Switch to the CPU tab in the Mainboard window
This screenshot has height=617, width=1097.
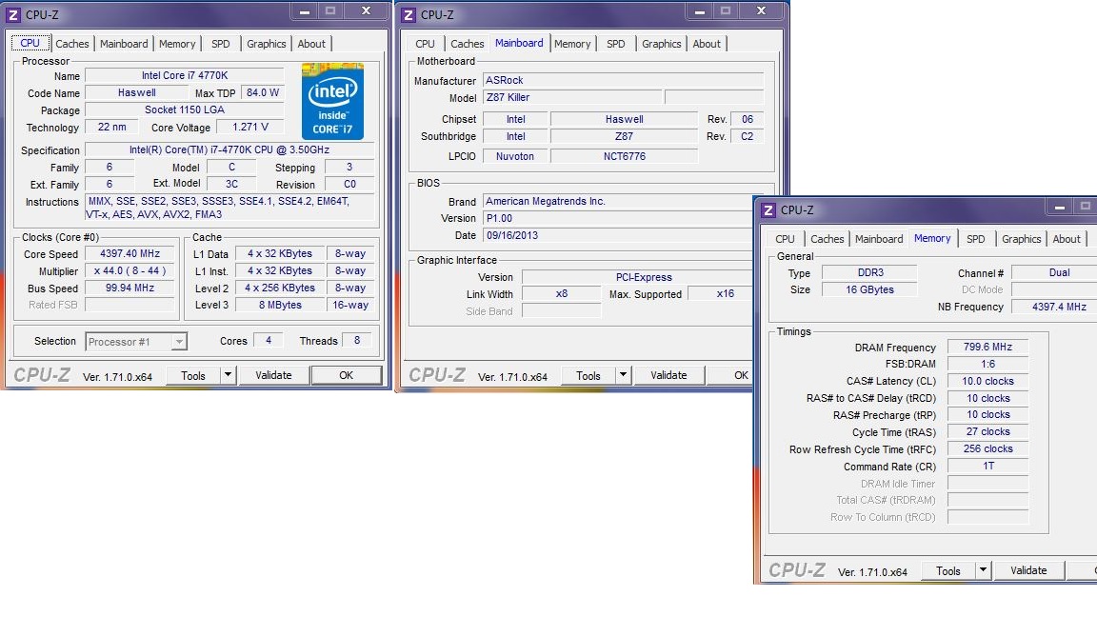pos(425,44)
